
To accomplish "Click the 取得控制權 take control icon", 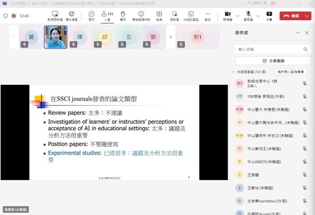I will click(x=55, y=16).
